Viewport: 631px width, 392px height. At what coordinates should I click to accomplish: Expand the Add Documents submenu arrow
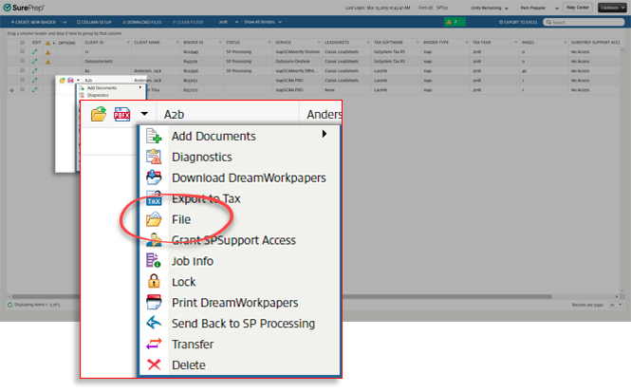(325, 135)
